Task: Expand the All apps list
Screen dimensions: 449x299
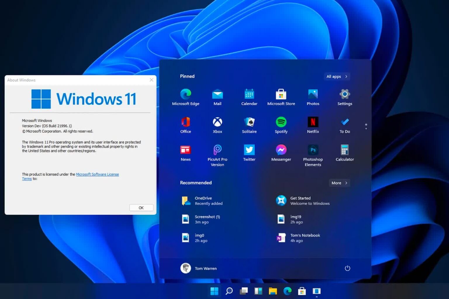Action: click(x=336, y=76)
